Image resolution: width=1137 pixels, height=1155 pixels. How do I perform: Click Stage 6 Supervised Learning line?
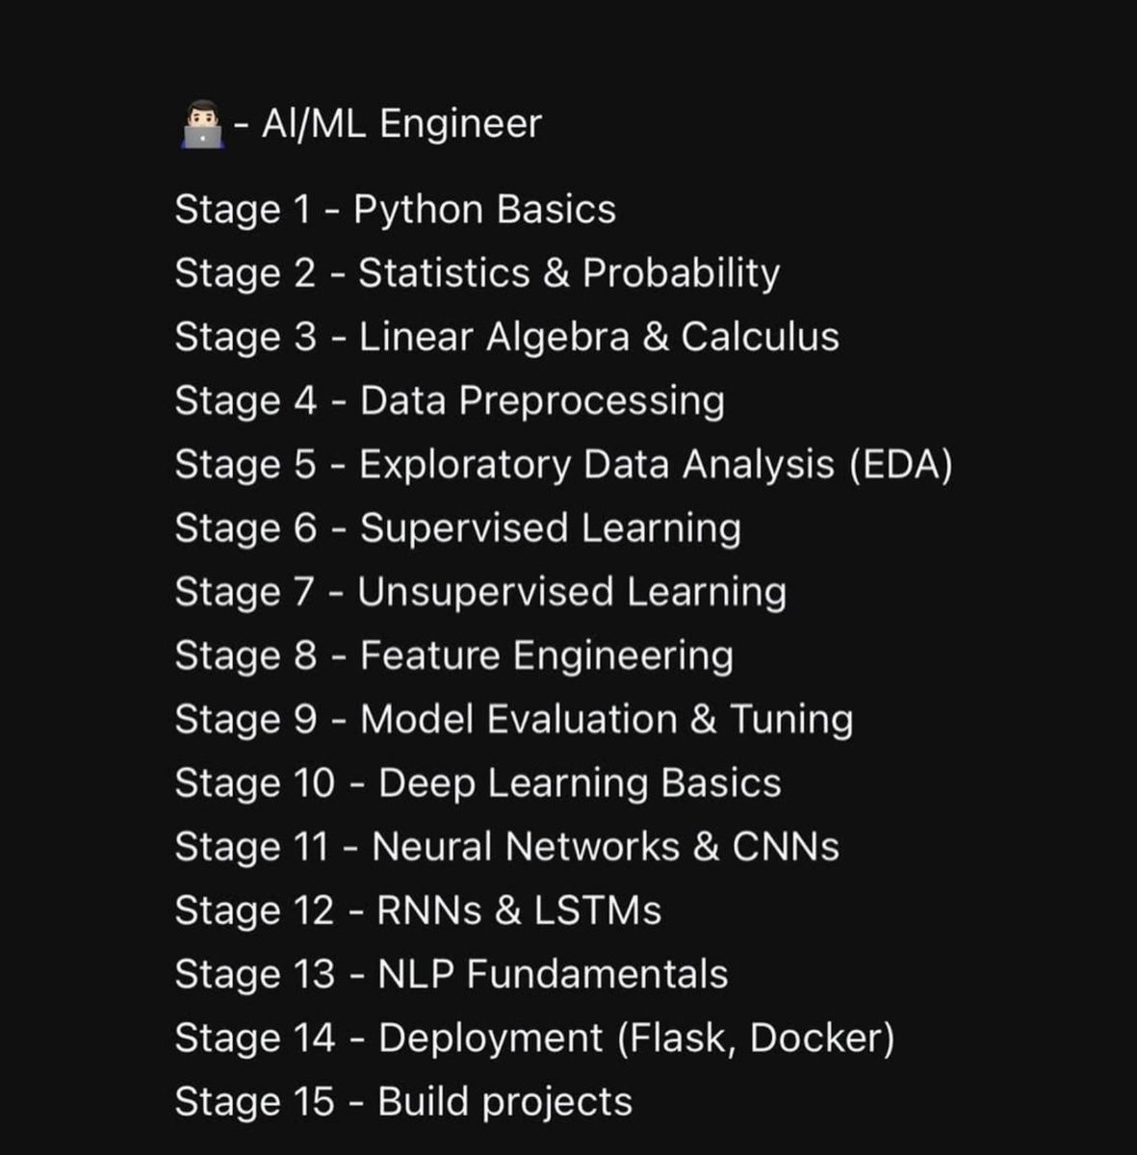[x=457, y=528]
